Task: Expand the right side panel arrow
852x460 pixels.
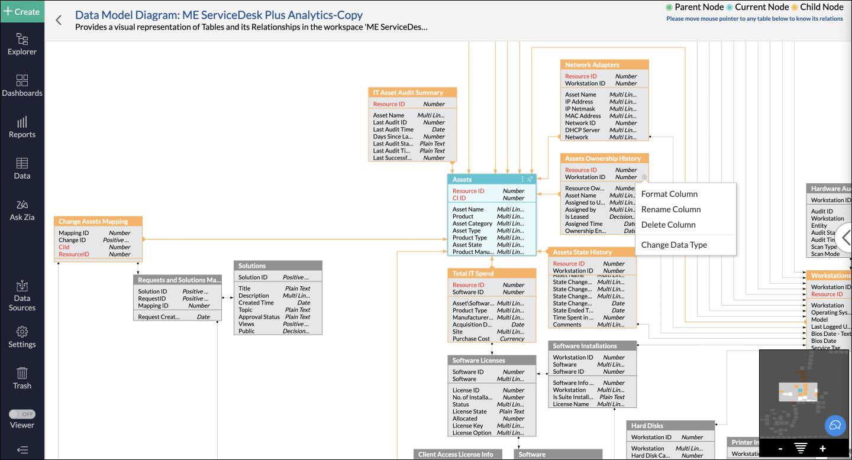Action: click(x=845, y=238)
